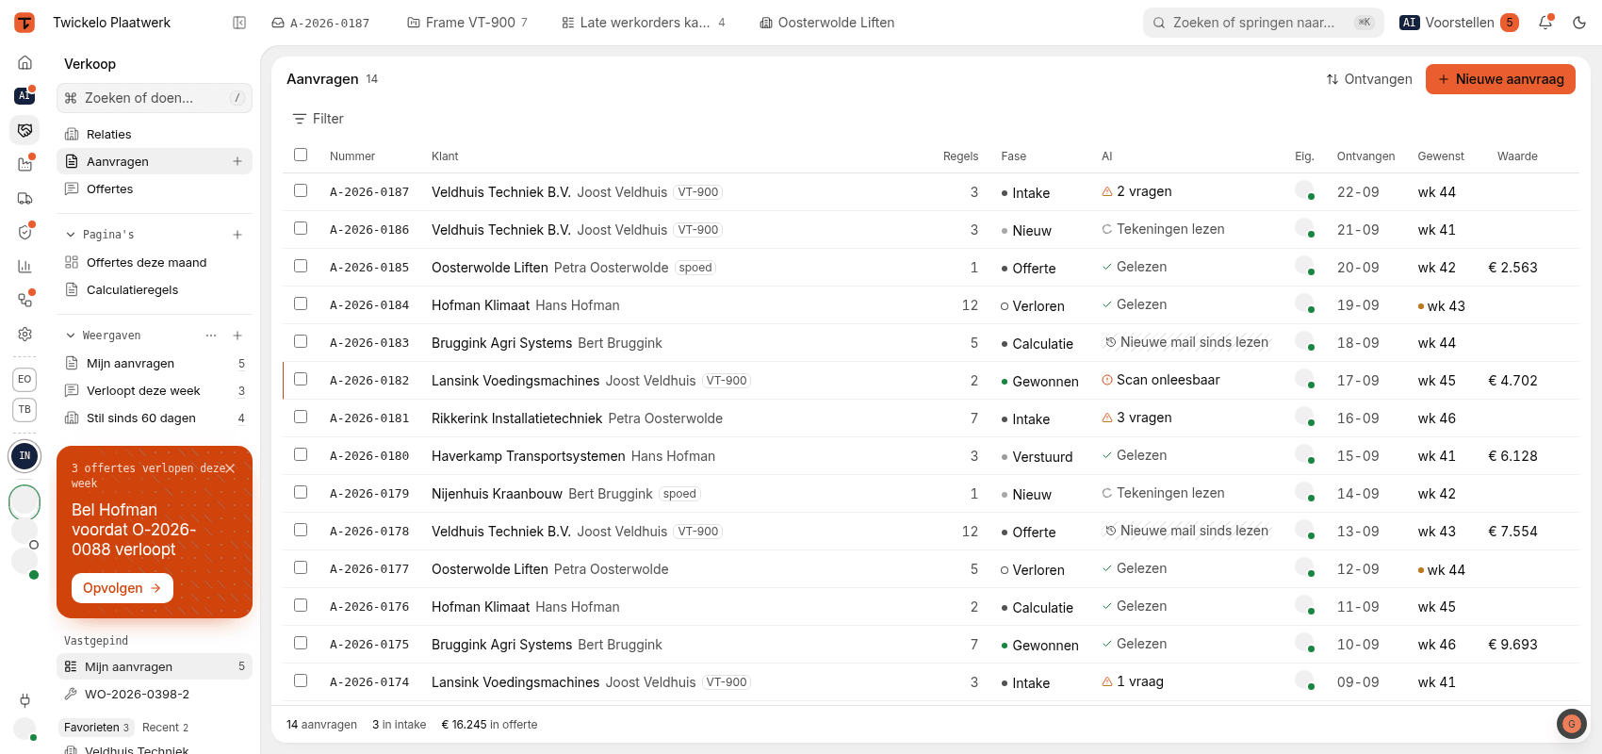This screenshot has width=1602, height=754.
Task: Open the AI assistant rail icon
Action: [25, 95]
